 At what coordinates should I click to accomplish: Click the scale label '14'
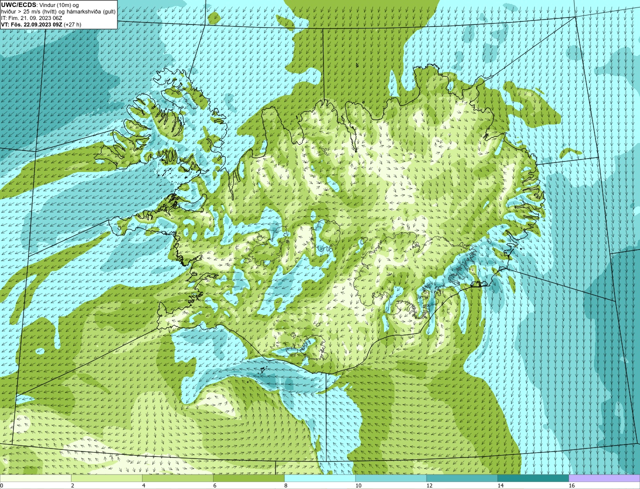(x=500, y=485)
